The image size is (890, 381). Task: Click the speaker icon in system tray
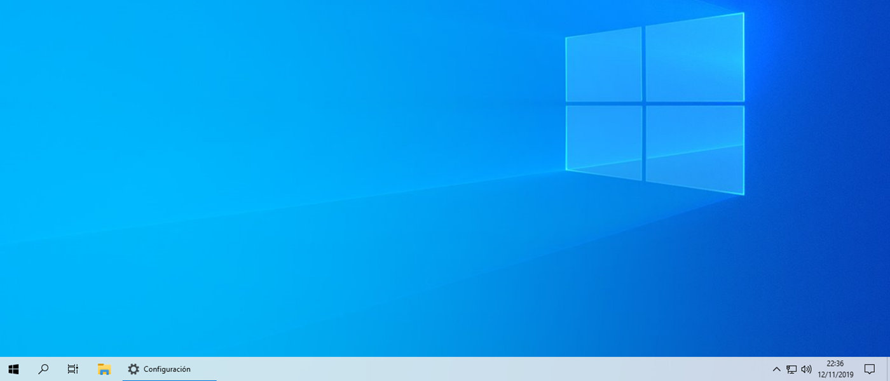[806, 369]
